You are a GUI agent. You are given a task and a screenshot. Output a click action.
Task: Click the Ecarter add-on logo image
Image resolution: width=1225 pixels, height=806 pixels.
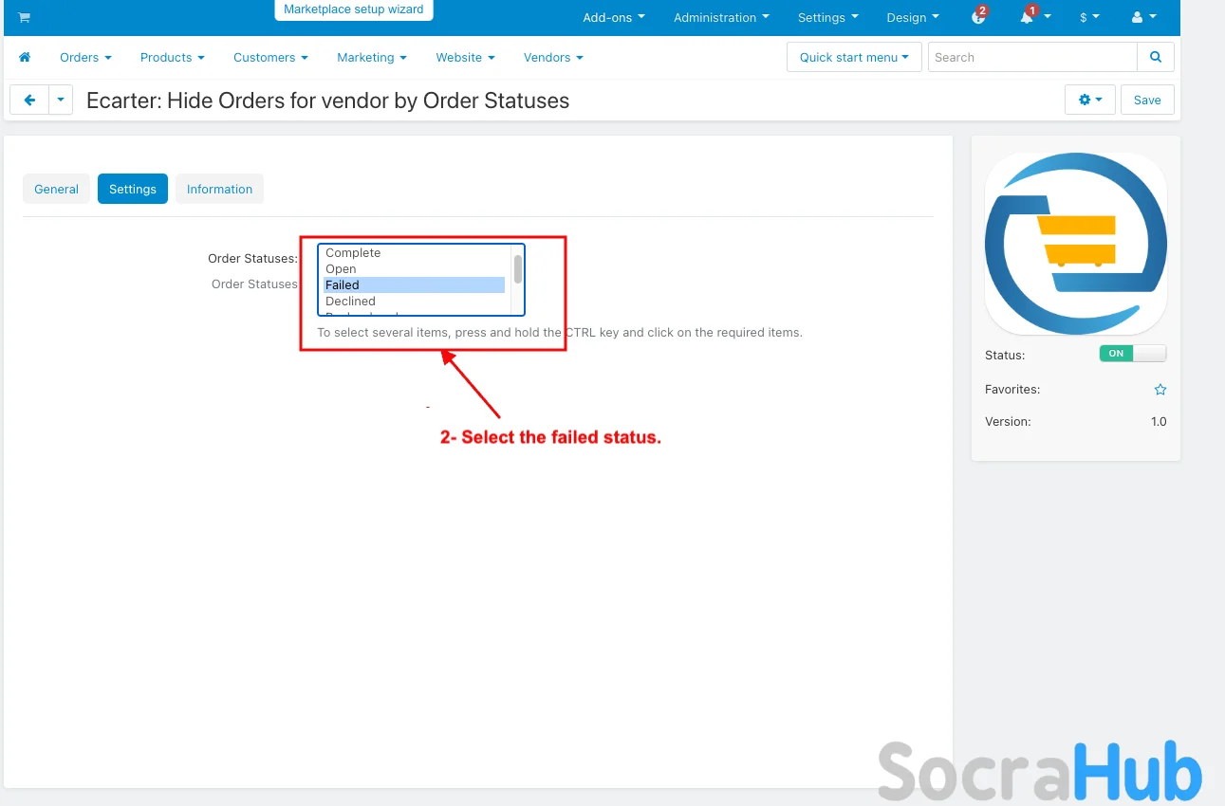(1076, 244)
